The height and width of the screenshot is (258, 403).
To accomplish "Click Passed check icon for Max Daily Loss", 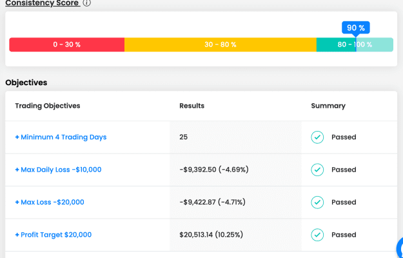I will point(317,170).
